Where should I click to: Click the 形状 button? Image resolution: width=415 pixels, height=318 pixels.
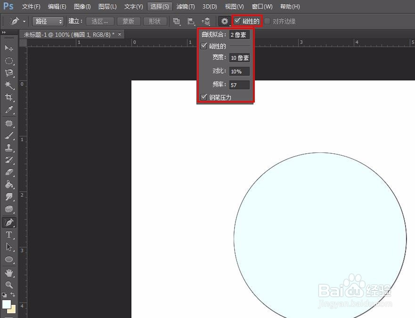[x=155, y=21]
